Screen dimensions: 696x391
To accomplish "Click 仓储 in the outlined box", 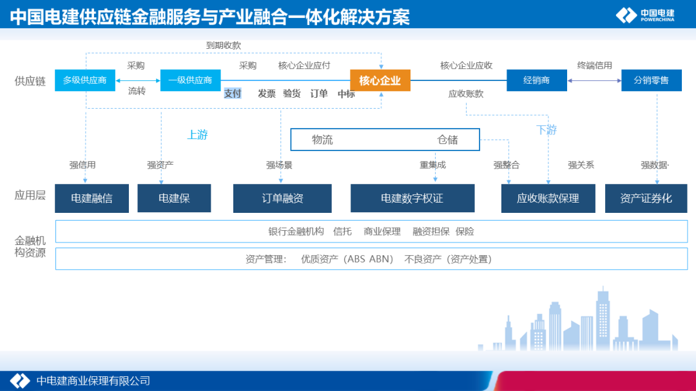I will tap(447, 140).
